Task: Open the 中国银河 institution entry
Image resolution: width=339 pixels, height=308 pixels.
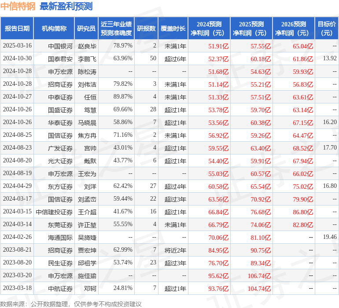Action: click(x=60, y=46)
